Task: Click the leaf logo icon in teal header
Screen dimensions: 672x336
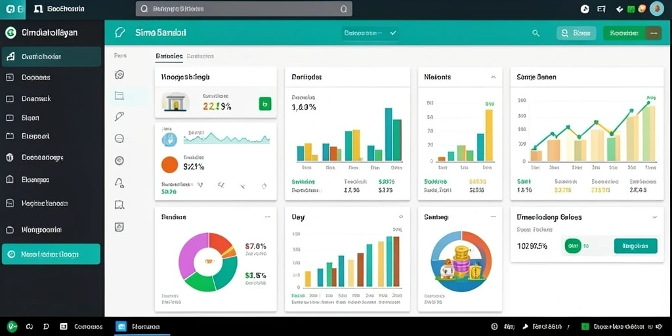Action: click(120, 33)
